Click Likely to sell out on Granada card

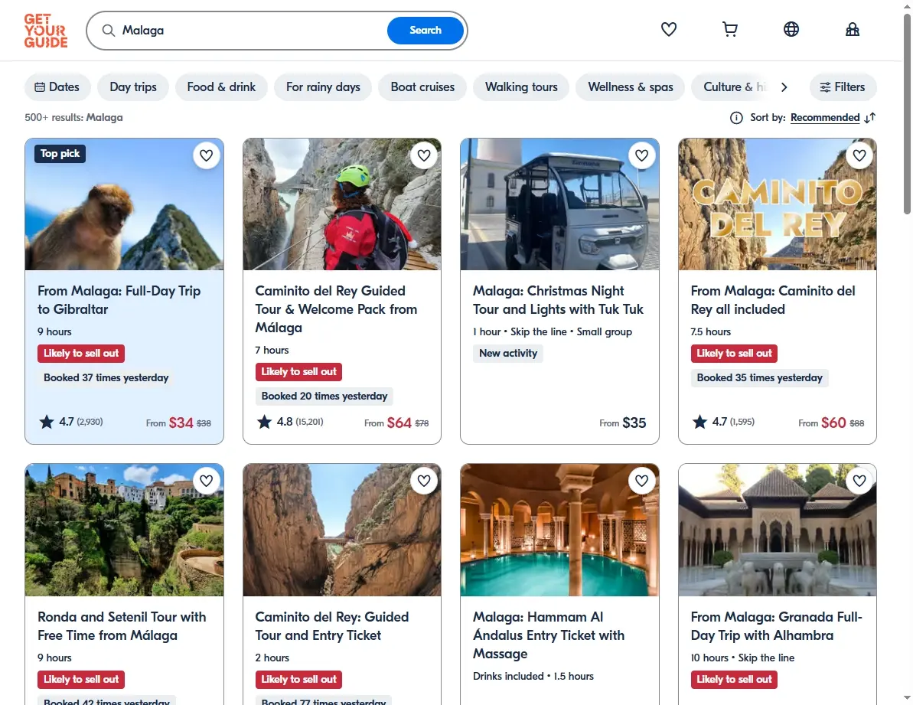(734, 680)
